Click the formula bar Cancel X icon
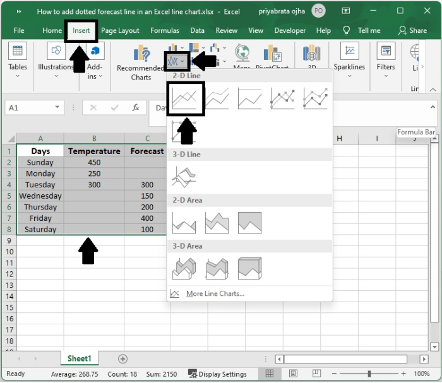 click(93, 107)
